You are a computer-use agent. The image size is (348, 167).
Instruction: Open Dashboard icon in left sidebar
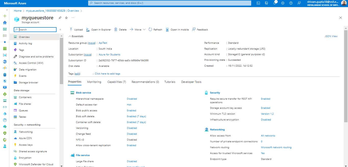point(5,29)
